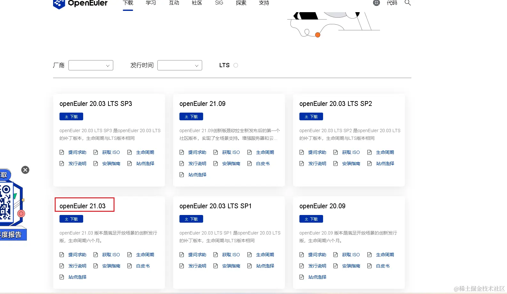Download openEuler 21.09
This screenshot has height=294, width=507.
coord(191,116)
